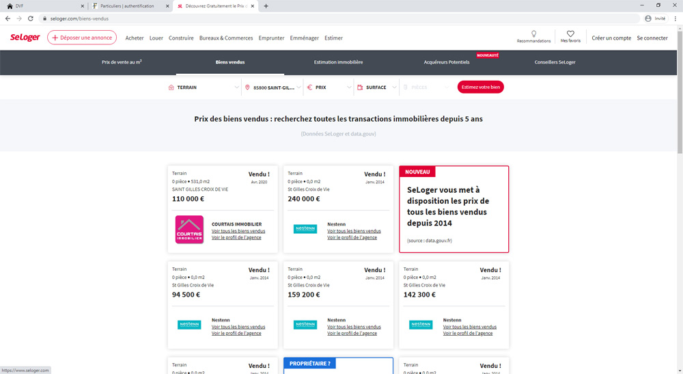Viewport: 683px width, 374px height.
Task: Open Conseillers SeLoger tab
Action: pyautogui.click(x=555, y=62)
